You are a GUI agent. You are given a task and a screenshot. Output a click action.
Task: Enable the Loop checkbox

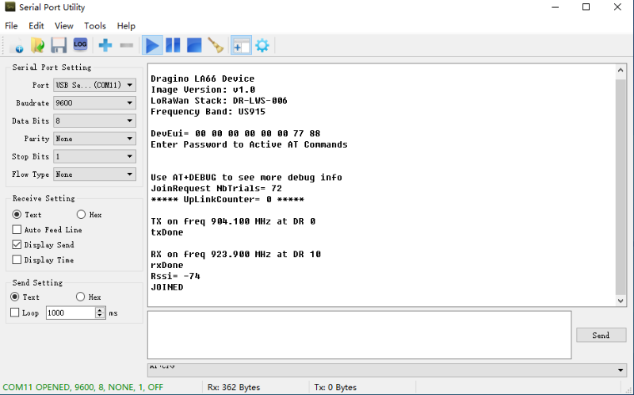[14, 313]
